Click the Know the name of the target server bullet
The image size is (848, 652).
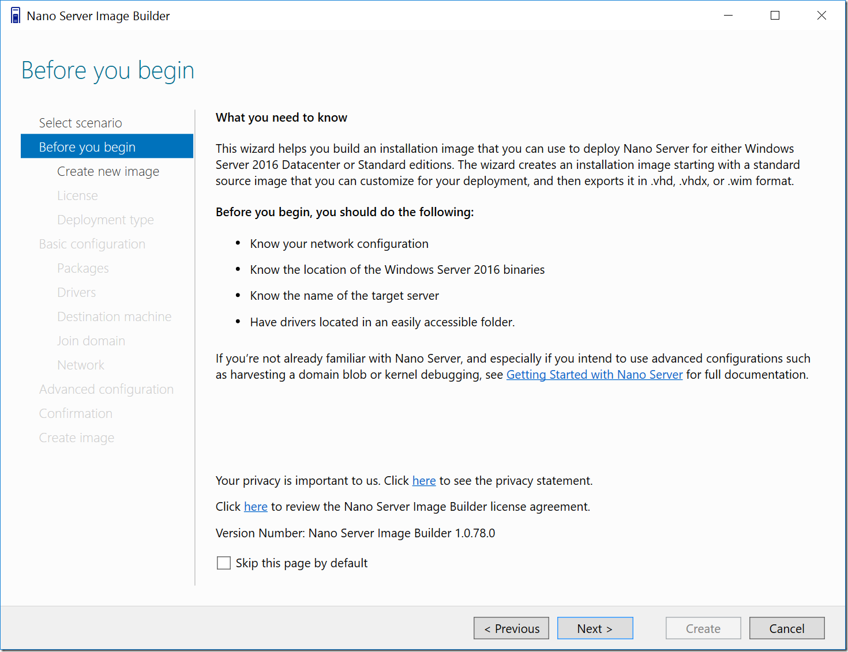click(x=344, y=296)
